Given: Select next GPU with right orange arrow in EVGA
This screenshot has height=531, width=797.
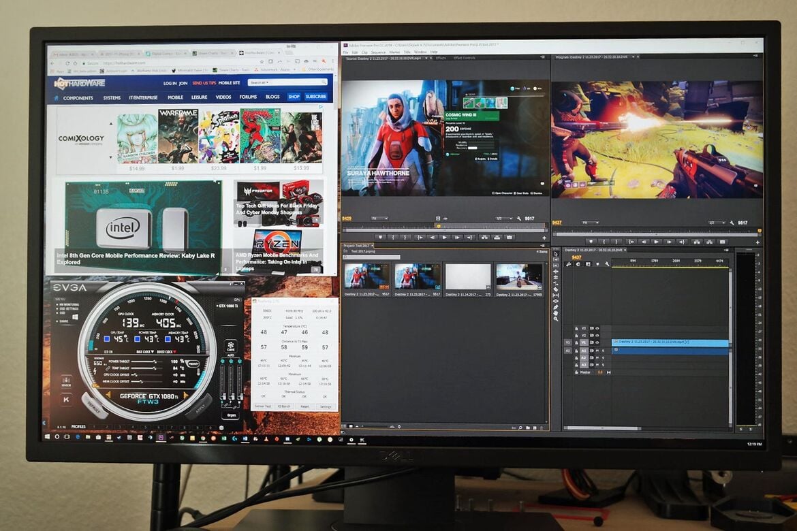Looking at the screenshot, I should tap(186, 396).
